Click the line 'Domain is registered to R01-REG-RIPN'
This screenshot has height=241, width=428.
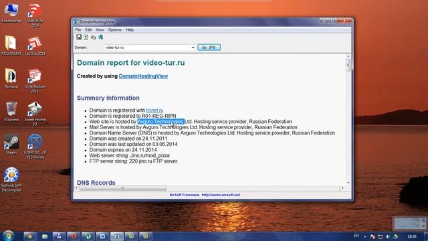[132, 116]
